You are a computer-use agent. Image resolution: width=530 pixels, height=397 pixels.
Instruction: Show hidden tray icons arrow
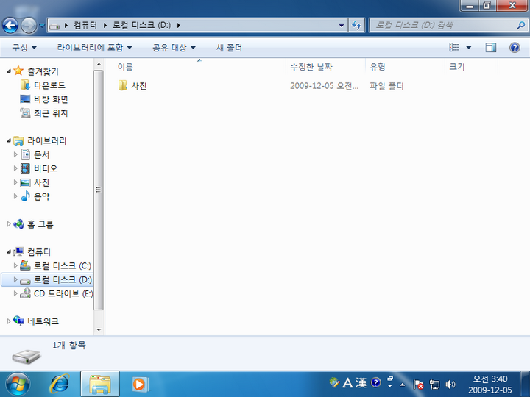pos(403,385)
